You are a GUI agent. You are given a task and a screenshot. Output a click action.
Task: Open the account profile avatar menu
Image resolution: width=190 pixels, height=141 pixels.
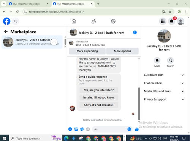click(180, 21)
